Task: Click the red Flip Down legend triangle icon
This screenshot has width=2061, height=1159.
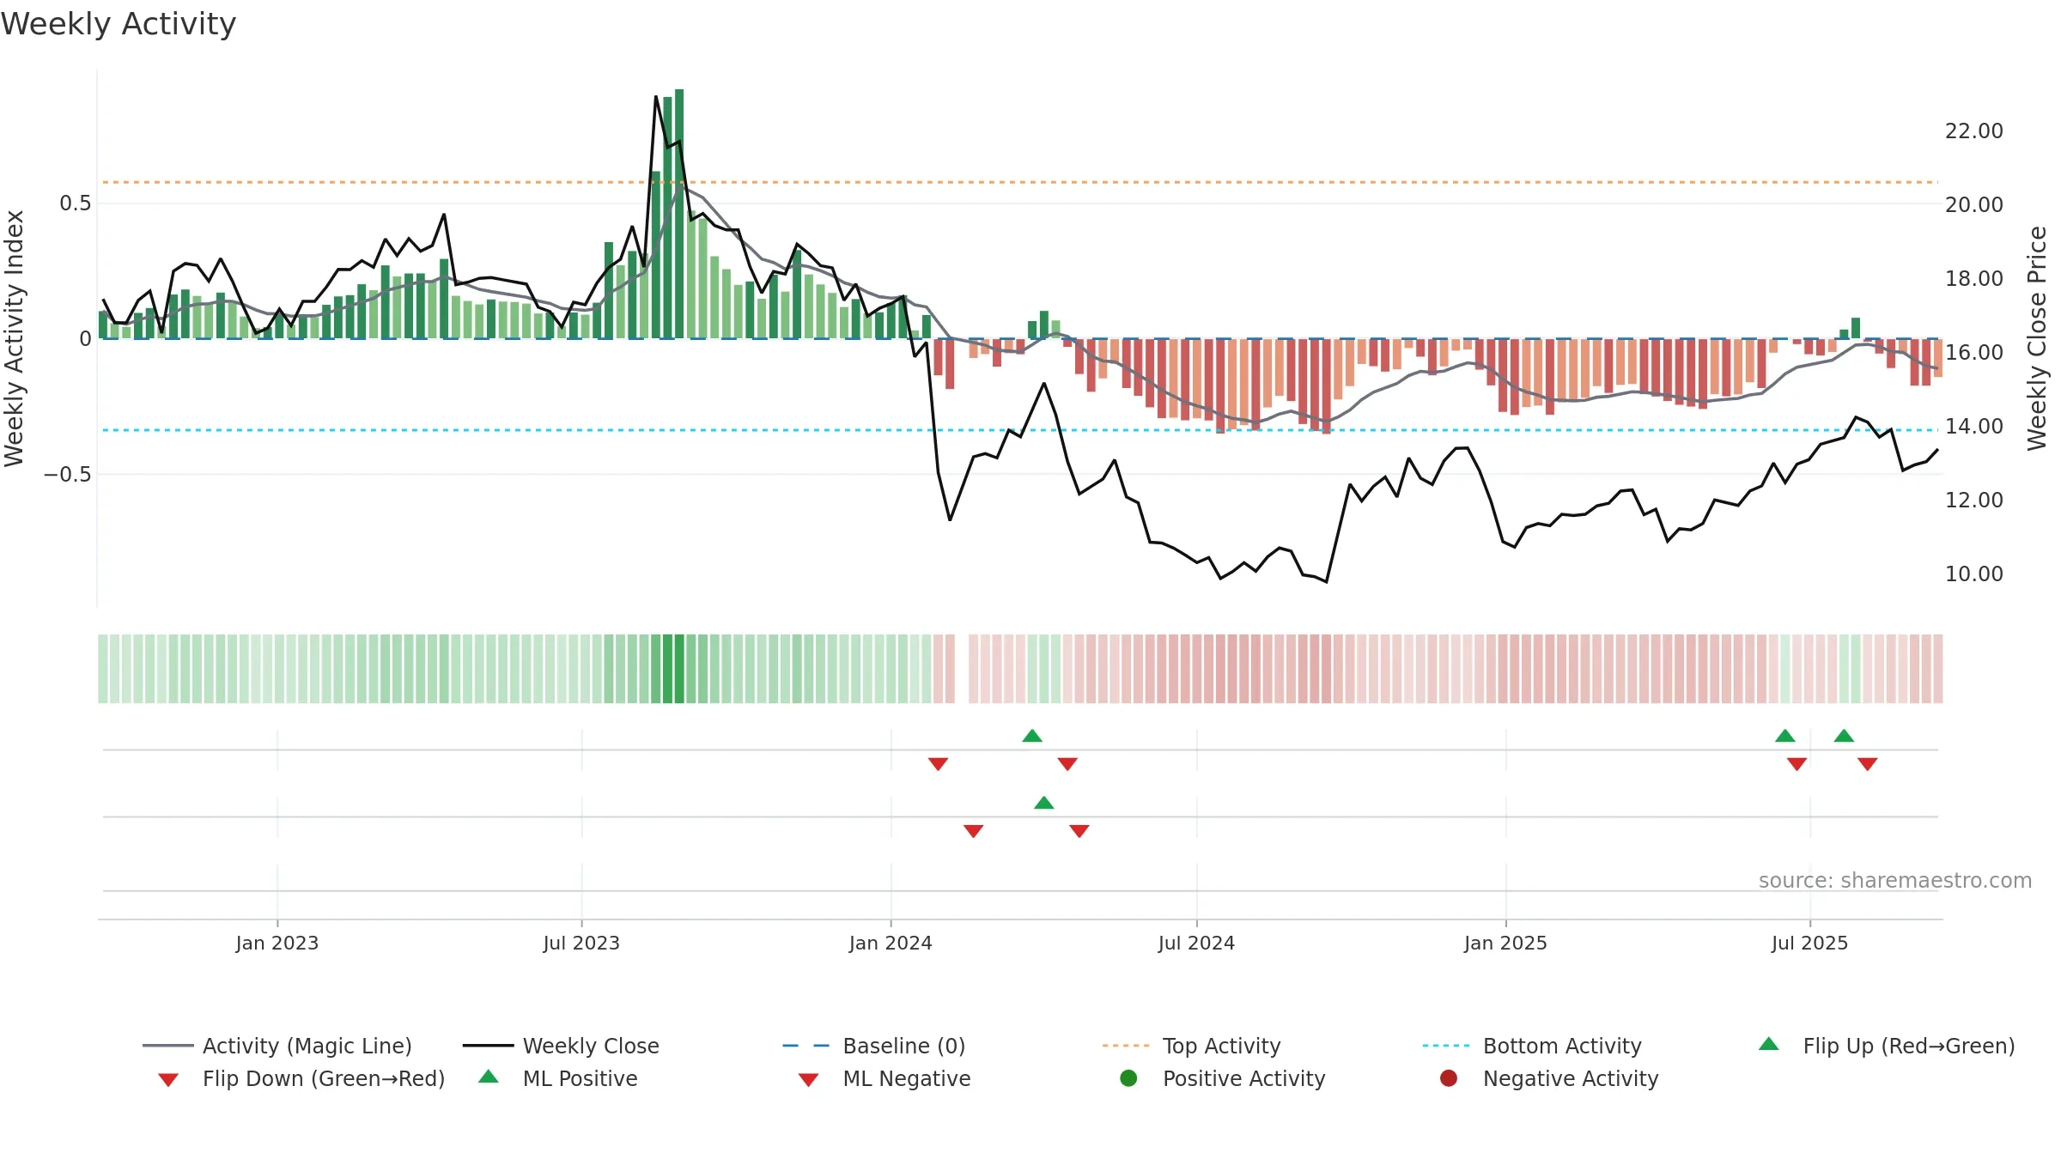Action: pos(168,1080)
